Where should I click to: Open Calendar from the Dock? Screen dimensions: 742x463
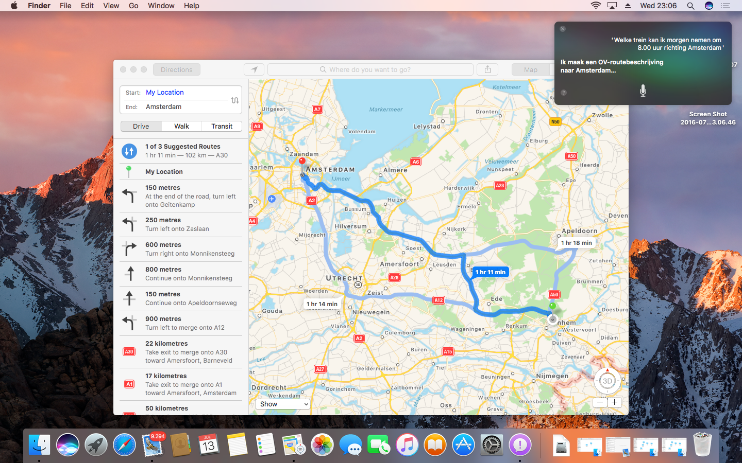tap(209, 445)
